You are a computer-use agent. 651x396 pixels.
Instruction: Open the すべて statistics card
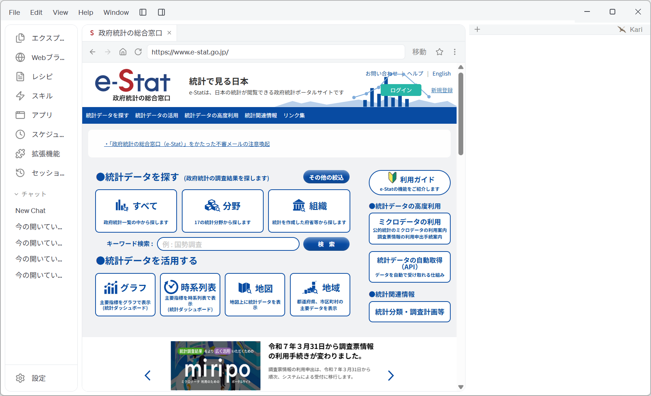coord(136,211)
